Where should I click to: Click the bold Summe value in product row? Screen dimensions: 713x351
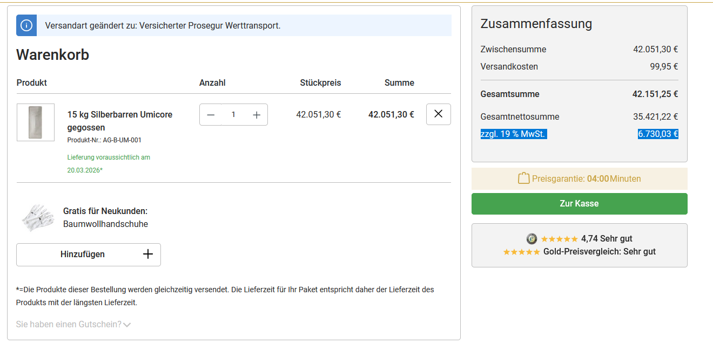391,114
